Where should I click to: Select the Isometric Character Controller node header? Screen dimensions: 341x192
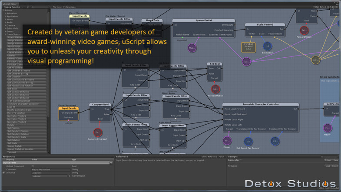click(261, 104)
